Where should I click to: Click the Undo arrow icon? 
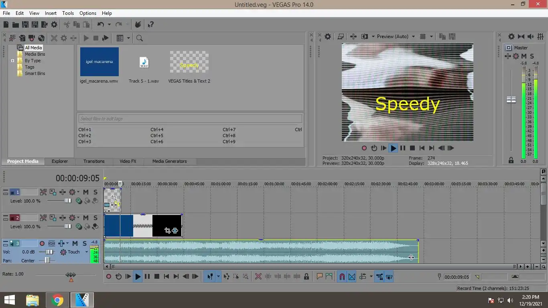pyautogui.click(x=101, y=24)
